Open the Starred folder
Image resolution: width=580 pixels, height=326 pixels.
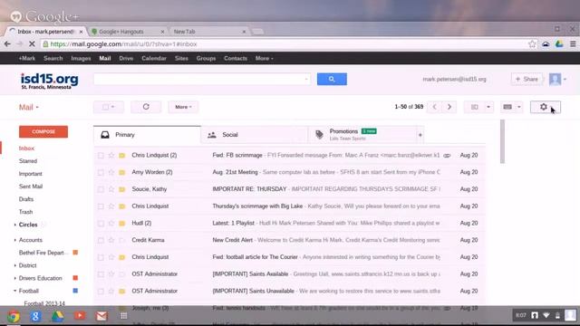[28, 161]
